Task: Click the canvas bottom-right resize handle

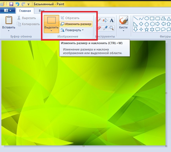Action: (166, 146)
